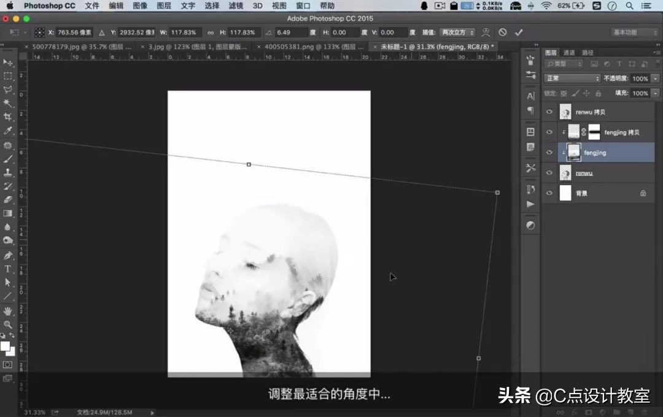Image resolution: width=663 pixels, height=417 pixels.
Task: Select the Zoom tool
Action: click(x=8, y=324)
